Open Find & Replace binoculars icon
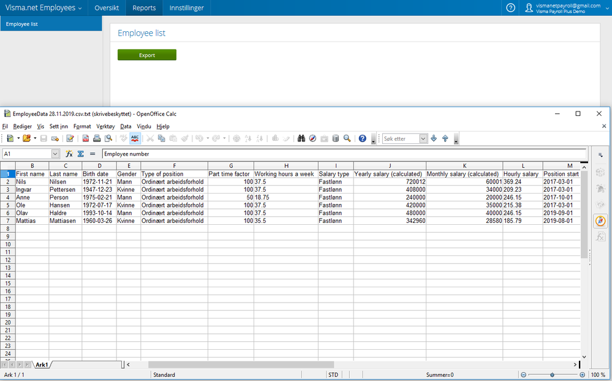This screenshot has width=612, height=381. 301,138
